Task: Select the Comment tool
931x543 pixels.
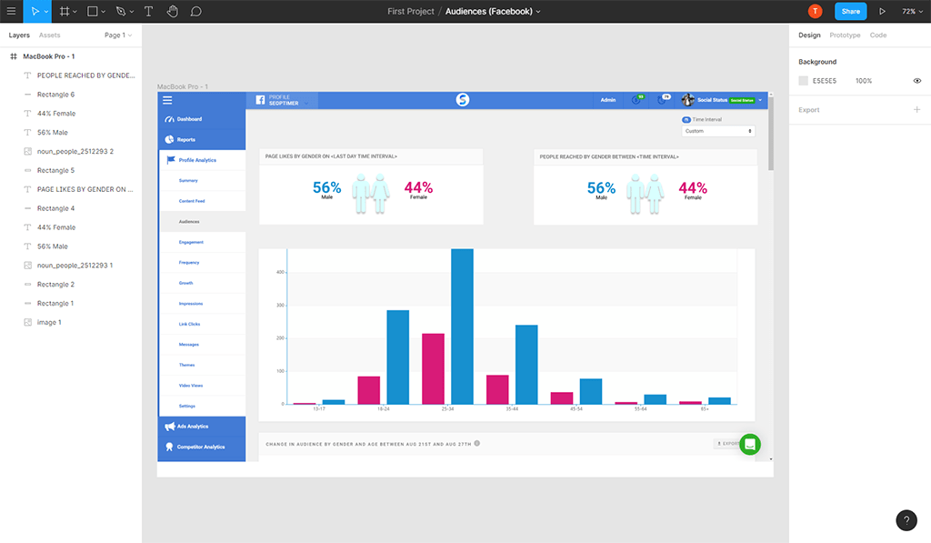Action: (x=196, y=11)
